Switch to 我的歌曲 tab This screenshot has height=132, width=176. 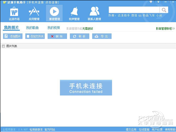[32, 28]
